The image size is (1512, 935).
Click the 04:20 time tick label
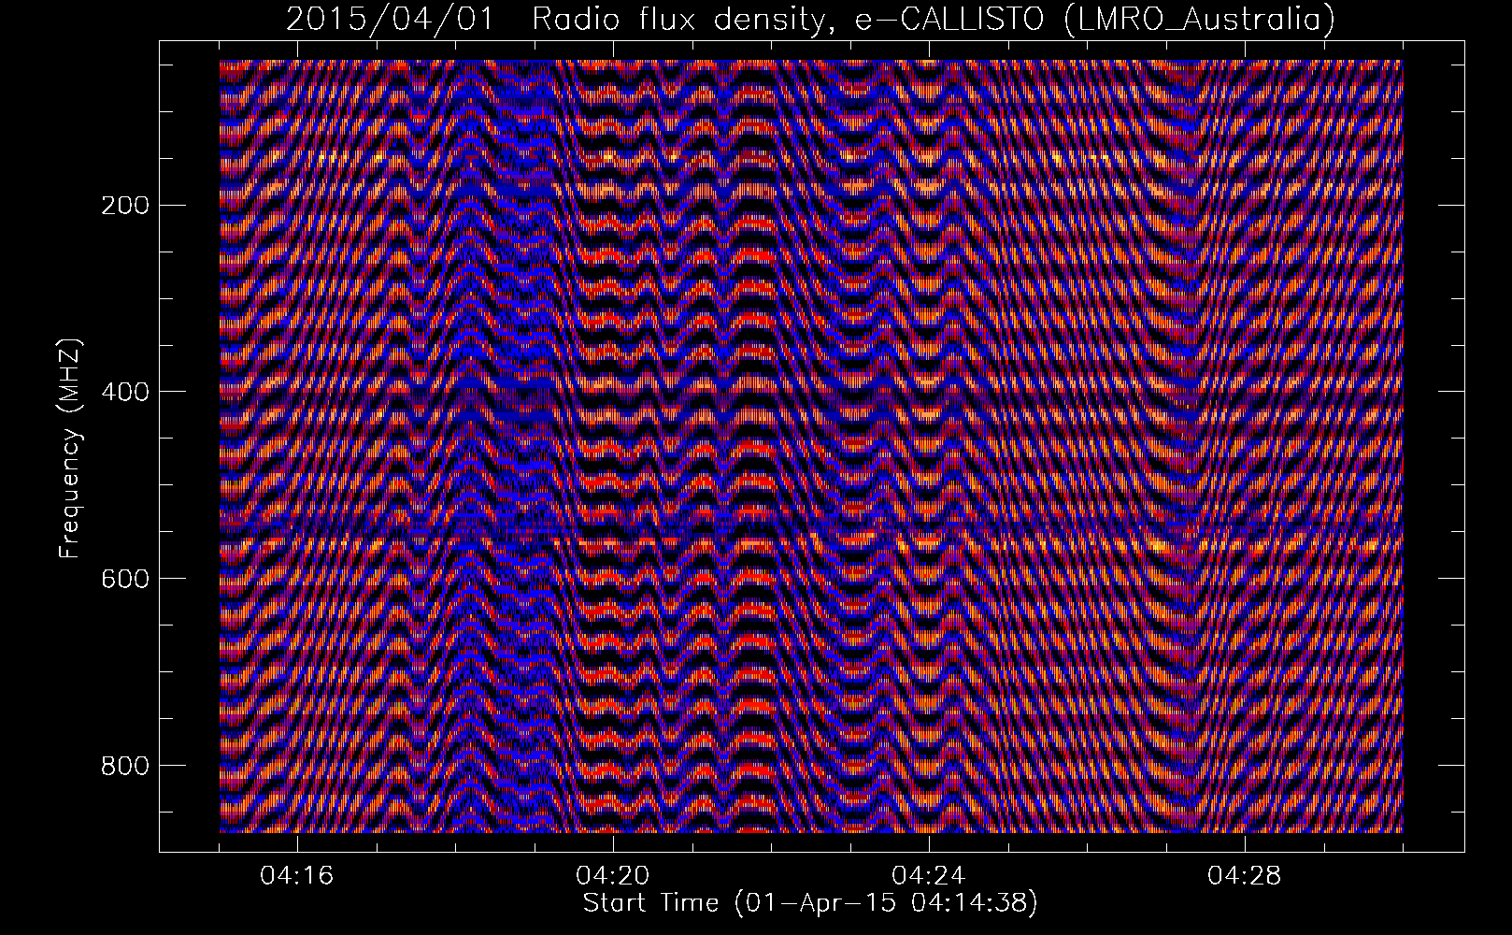[x=613, y=876]
